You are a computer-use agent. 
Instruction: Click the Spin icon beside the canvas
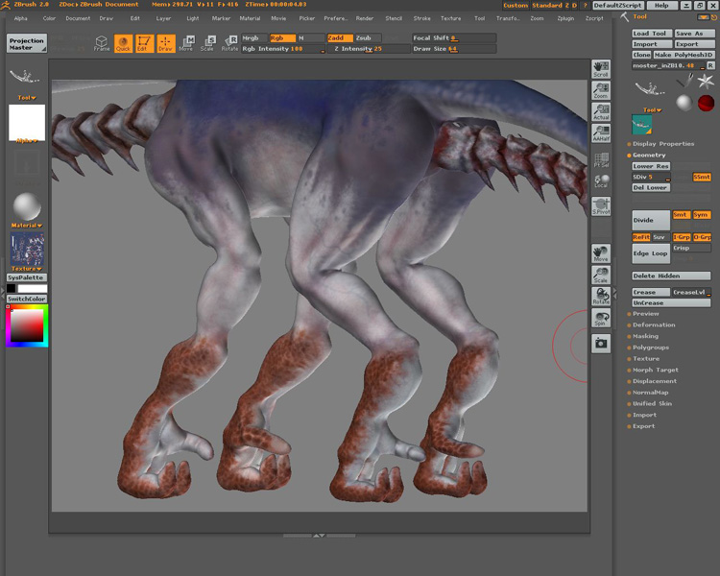coord(601,318)
